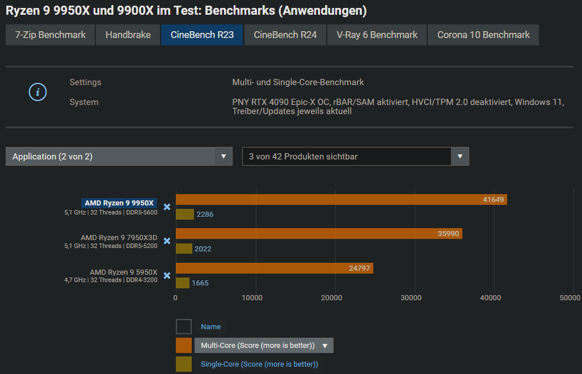Click '5,1 GHz | 32 Threads | DDR5-5200' text
The height and width of the screenshot is (374, 582).
(111, 246)
